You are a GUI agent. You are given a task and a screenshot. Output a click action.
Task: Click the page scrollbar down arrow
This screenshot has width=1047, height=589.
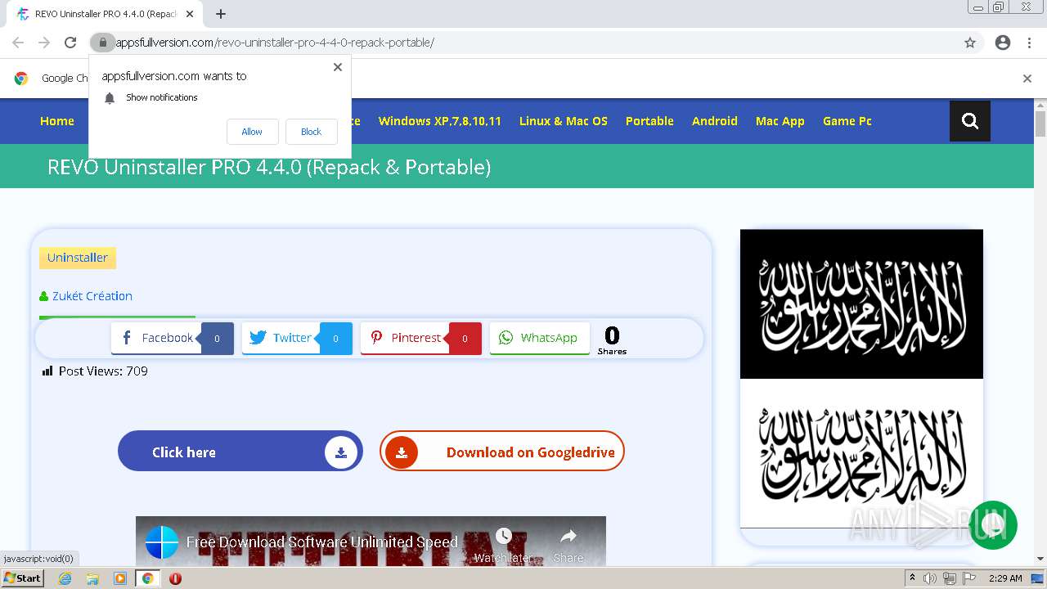click(1040, 559)
